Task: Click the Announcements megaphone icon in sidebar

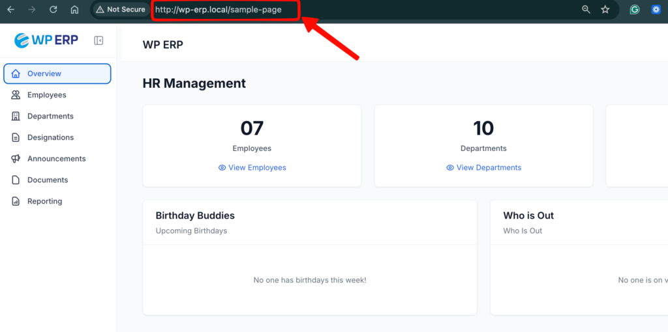Action: 16,159
